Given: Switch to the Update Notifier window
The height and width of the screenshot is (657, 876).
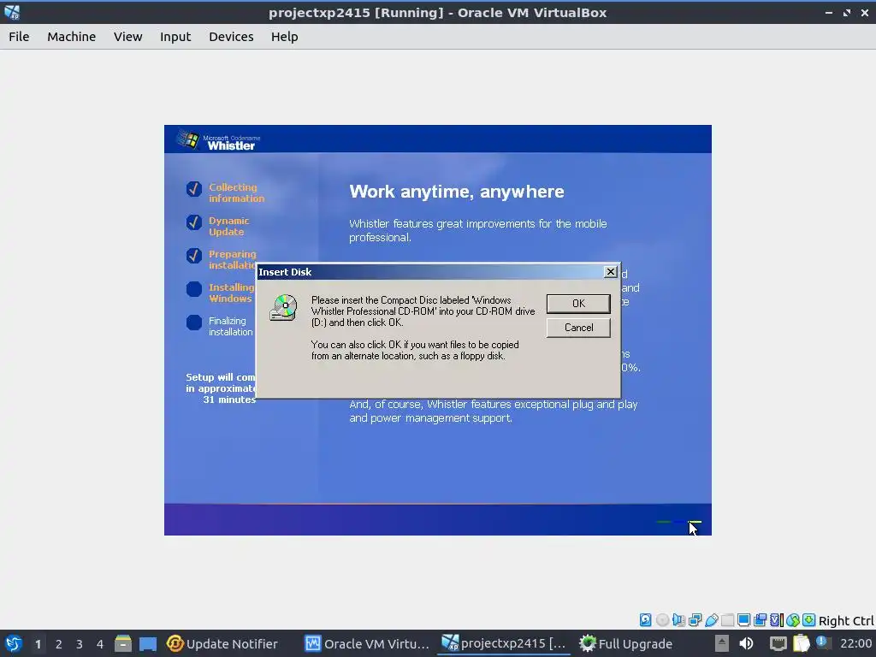Looking at the screenshot, I should coord(222,644).
